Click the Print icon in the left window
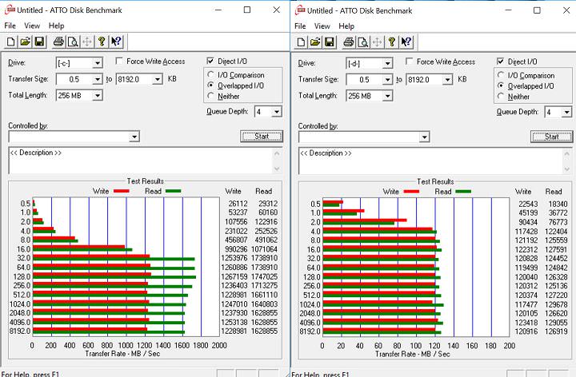This screenshot has height=377, width=576. point(59,42)
